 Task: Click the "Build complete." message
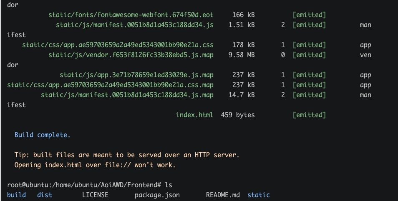[x=43, y=135]
